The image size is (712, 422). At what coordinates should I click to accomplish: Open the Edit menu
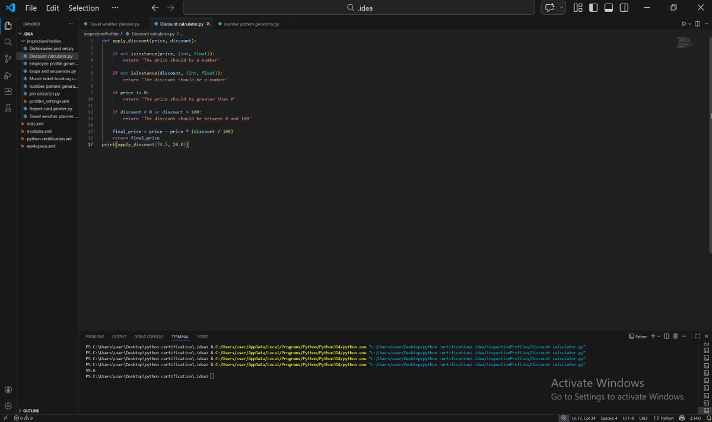[53, 8]
